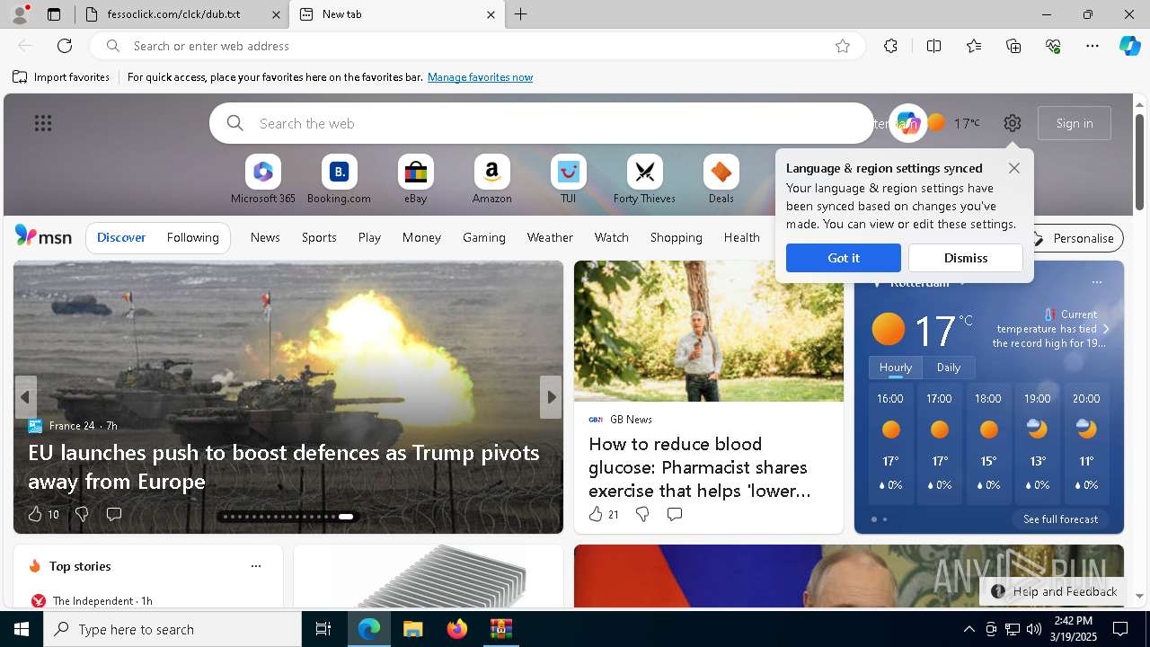Click the Copilot icon in web search box
The image size is (1150, 647).
907,123
